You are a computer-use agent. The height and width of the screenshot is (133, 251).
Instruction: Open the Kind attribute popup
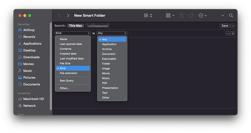point(73,33)
